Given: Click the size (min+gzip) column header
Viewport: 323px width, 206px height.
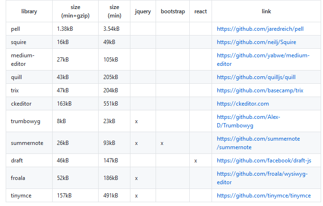Looking at the screenshot, I should [x=75, y=11].
